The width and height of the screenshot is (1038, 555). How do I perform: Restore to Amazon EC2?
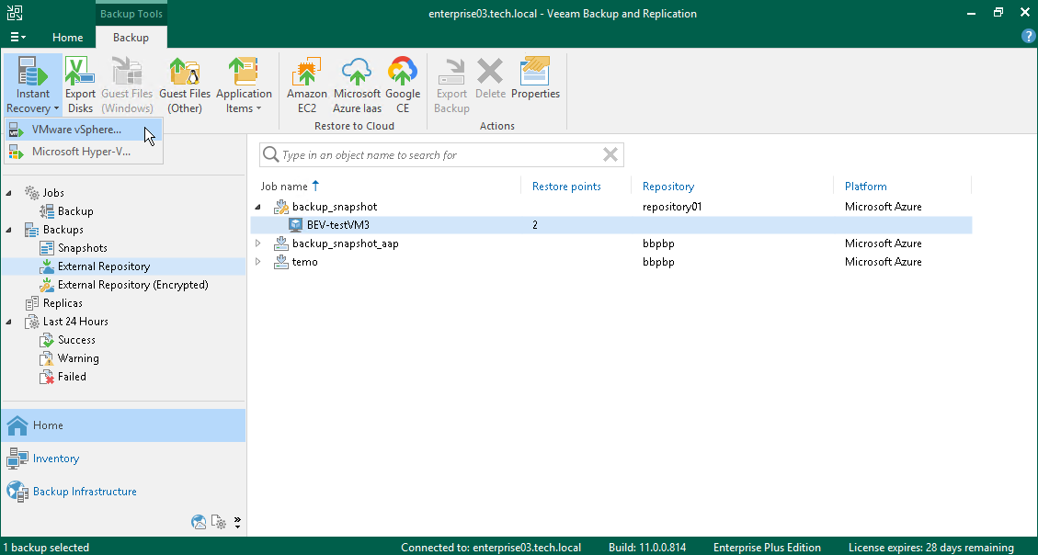[x=306, y=85]
